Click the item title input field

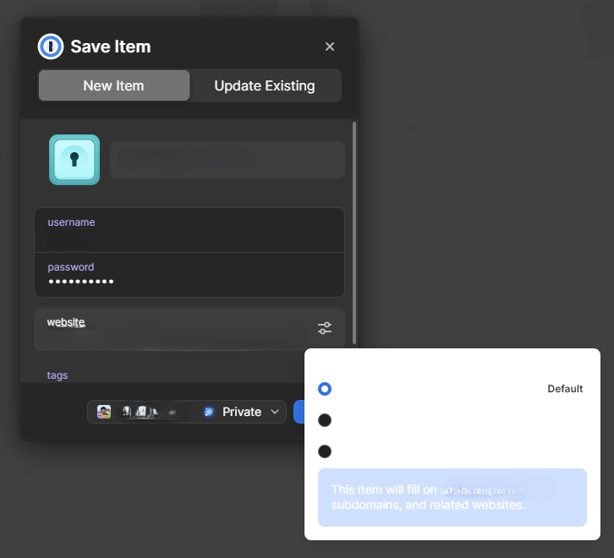coord(227,160)
